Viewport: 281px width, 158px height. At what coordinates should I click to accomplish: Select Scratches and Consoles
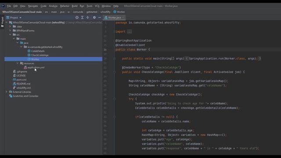(25, 96)
